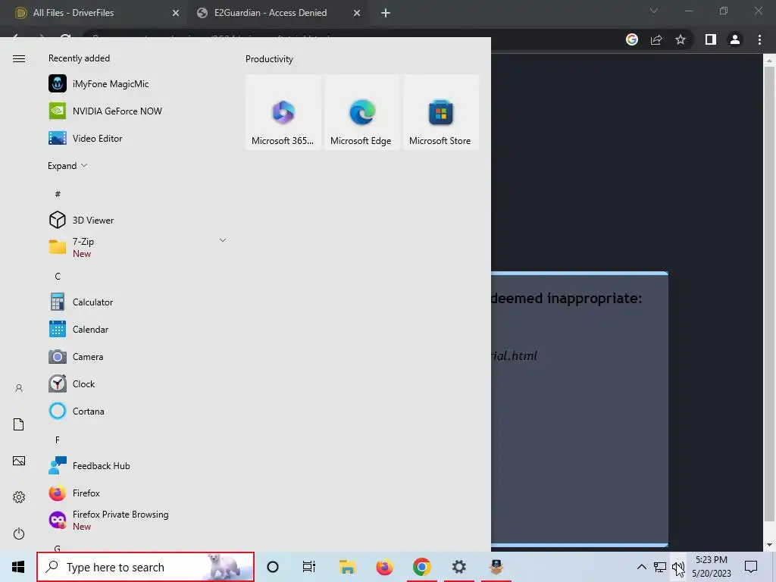Image resolution: width=776 pixels, height=582 pixels.
Task: Open the Clock app
Action: [136, 383]
